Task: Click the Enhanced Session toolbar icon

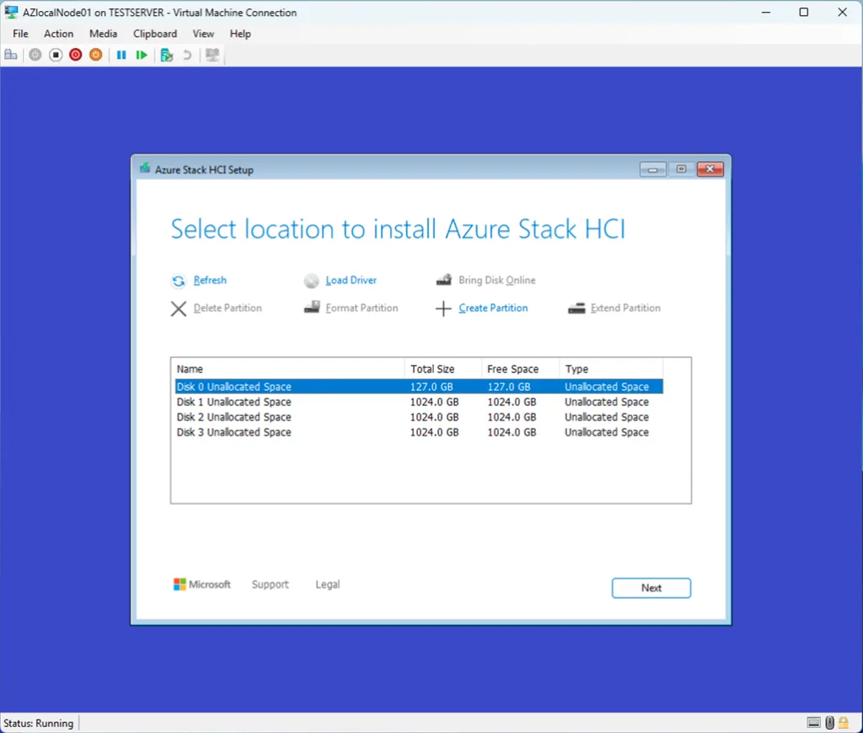Action: click(212, 55)
